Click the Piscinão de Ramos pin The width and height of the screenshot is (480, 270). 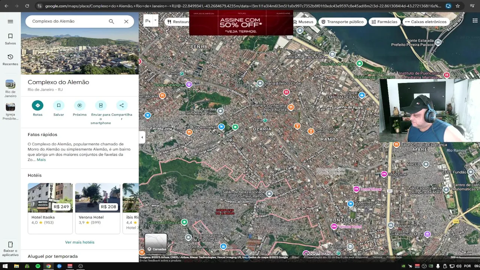pyautogui.click(x=359, y=63)
